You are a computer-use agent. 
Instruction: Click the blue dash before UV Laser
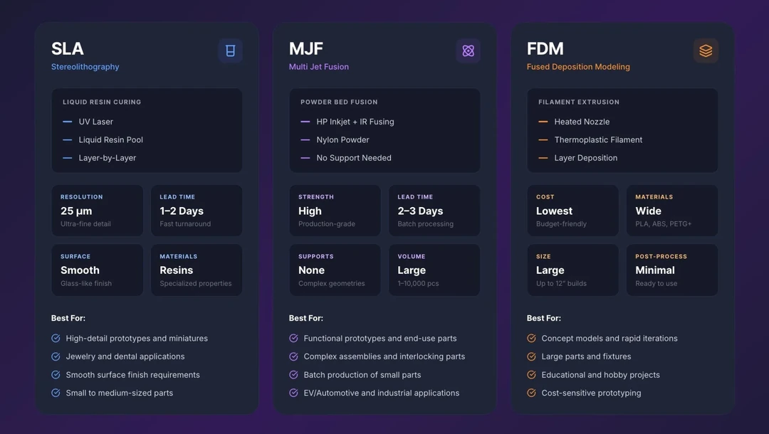tap(67, 122)
